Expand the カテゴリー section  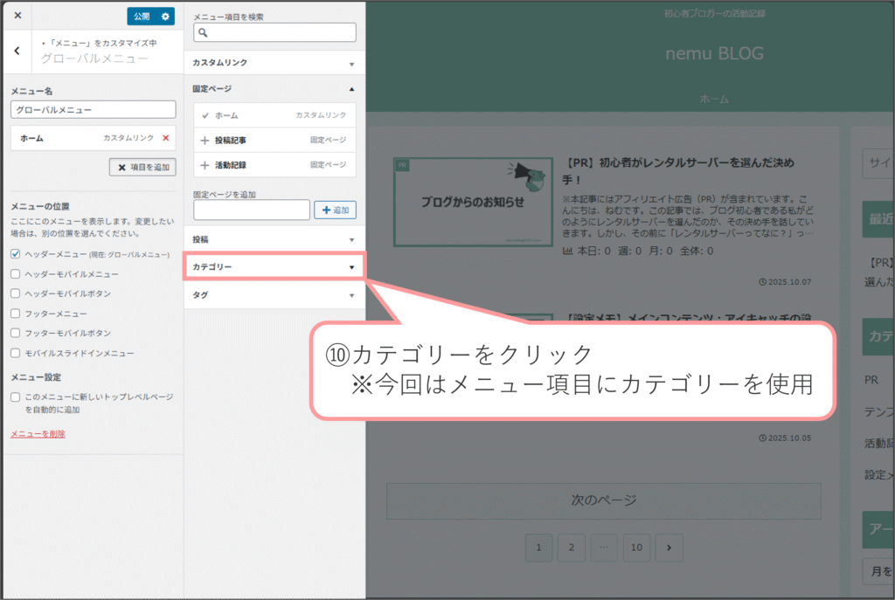pyautogui.click(x=274, y=267)
